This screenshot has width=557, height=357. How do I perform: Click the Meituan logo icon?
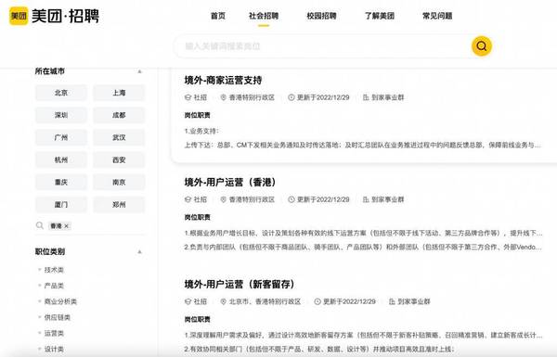pos(19,16)
